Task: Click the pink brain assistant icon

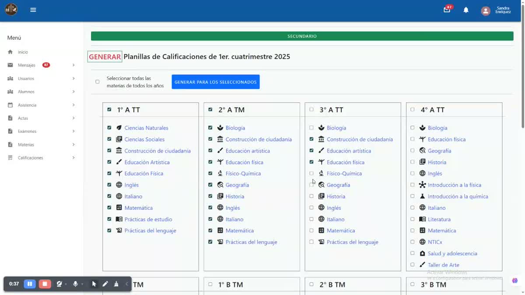Action: 514,281
